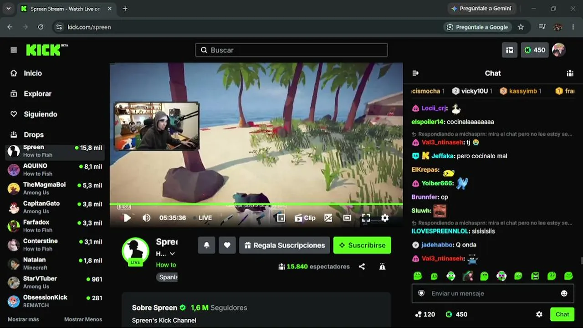Click jadehabbo username in chat
Screen dimensions: 583x328
click(437, 245)
